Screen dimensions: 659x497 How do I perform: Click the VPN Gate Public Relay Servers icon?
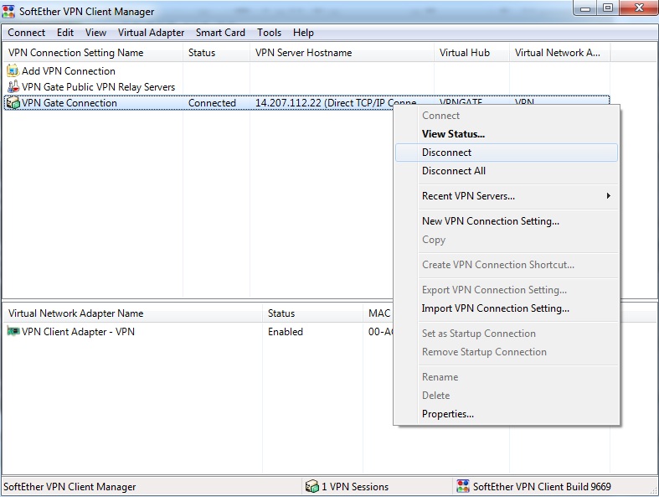13,87
